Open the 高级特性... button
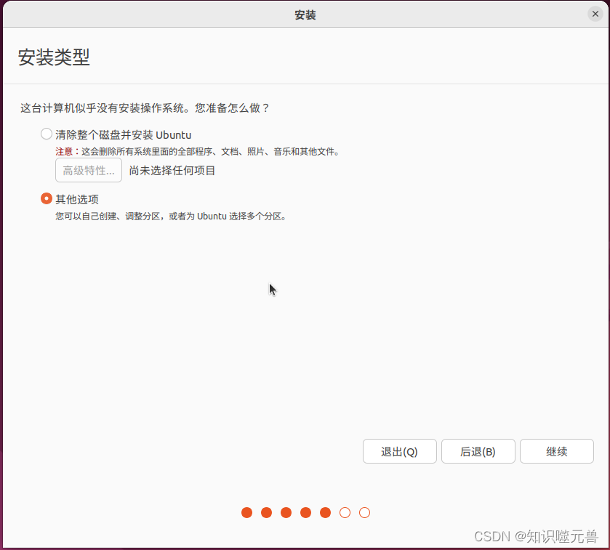Viewport: 610px width, 550px height. pyautogui.click(x=89, y=170)
